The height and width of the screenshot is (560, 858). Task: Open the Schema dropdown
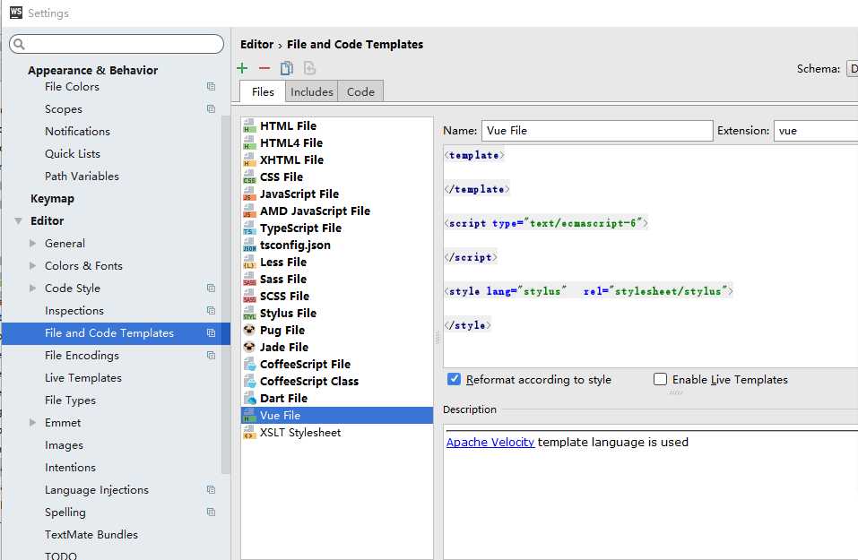(852, 69)
